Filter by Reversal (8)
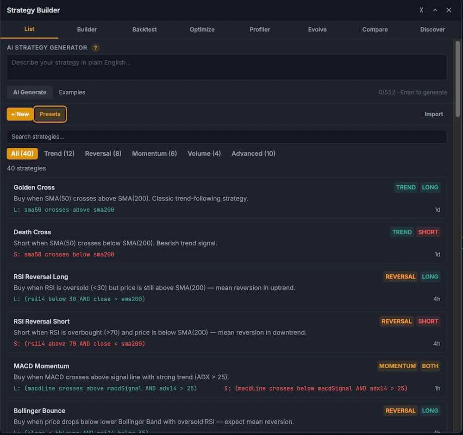The image size is (463, 435). 103,153
